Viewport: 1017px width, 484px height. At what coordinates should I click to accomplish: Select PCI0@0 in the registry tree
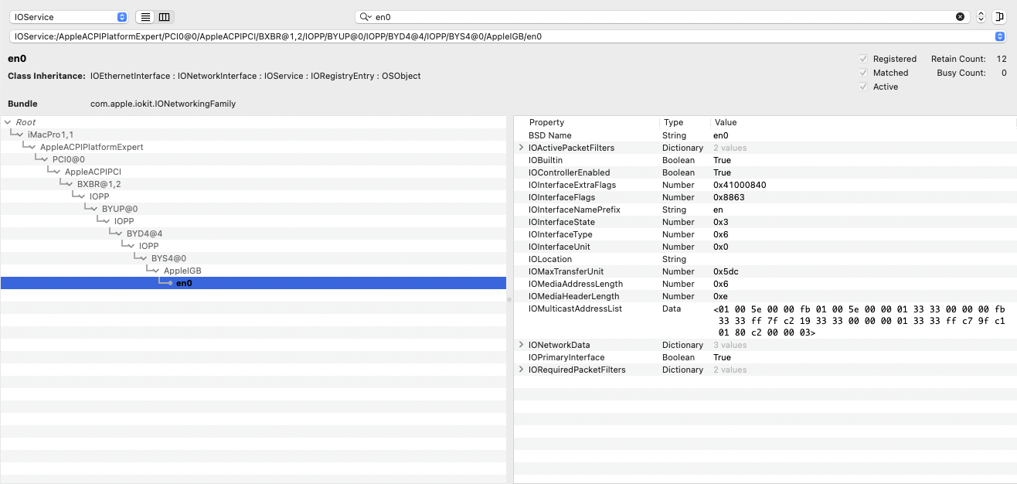point(68,159)
